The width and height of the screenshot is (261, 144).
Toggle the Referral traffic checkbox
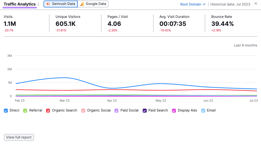(x=25, y=110)
